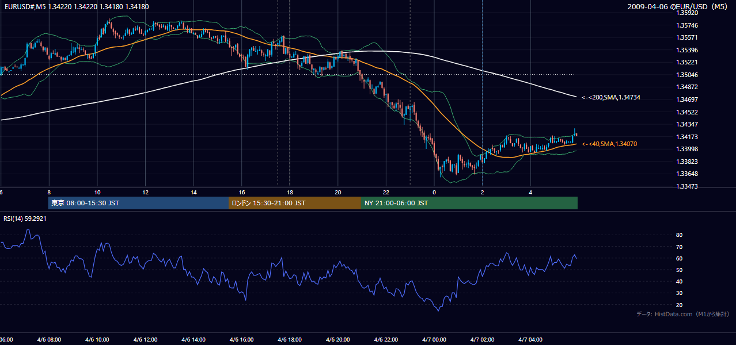Click the 4/6 22:00 bottom date label
736x345 pixels.
[386, 340]
